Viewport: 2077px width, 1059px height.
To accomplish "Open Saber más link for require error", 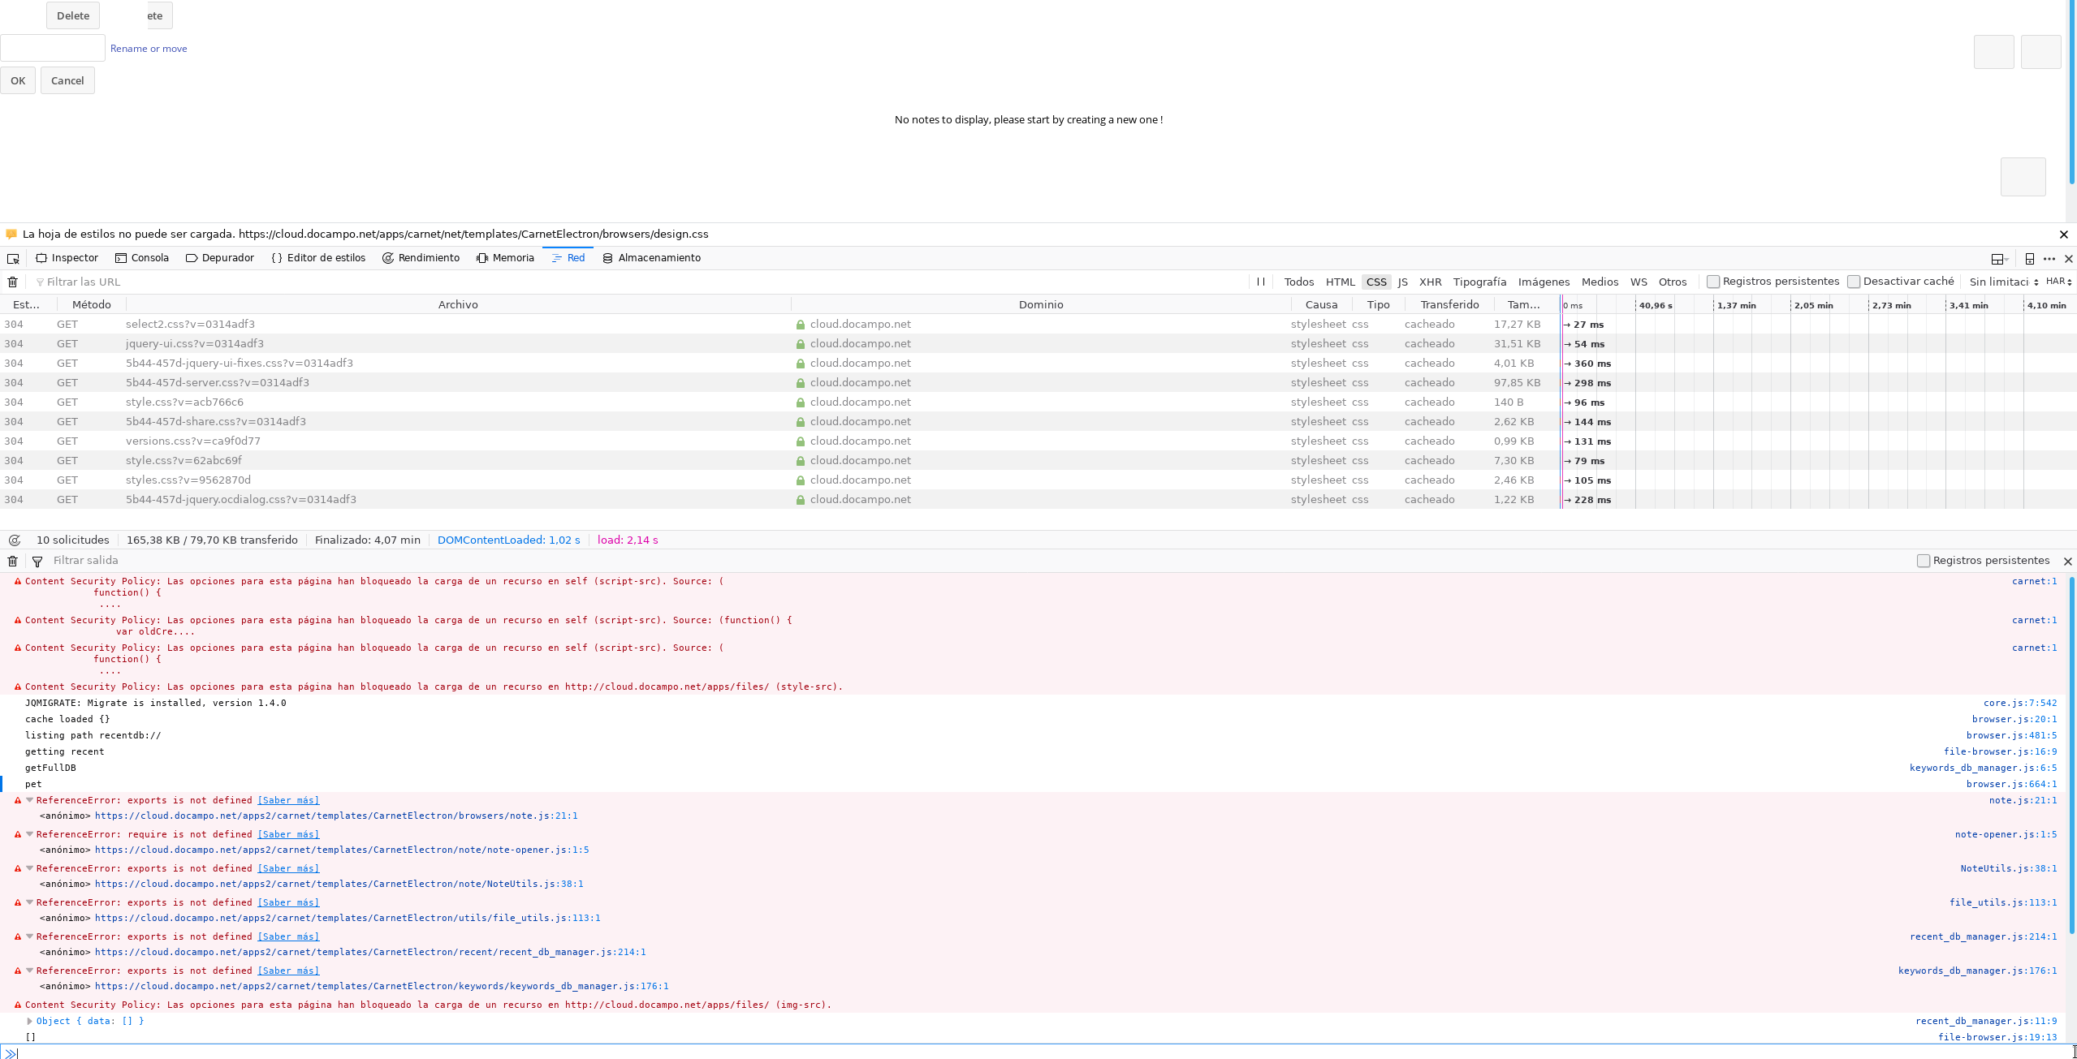I will 288,834.
